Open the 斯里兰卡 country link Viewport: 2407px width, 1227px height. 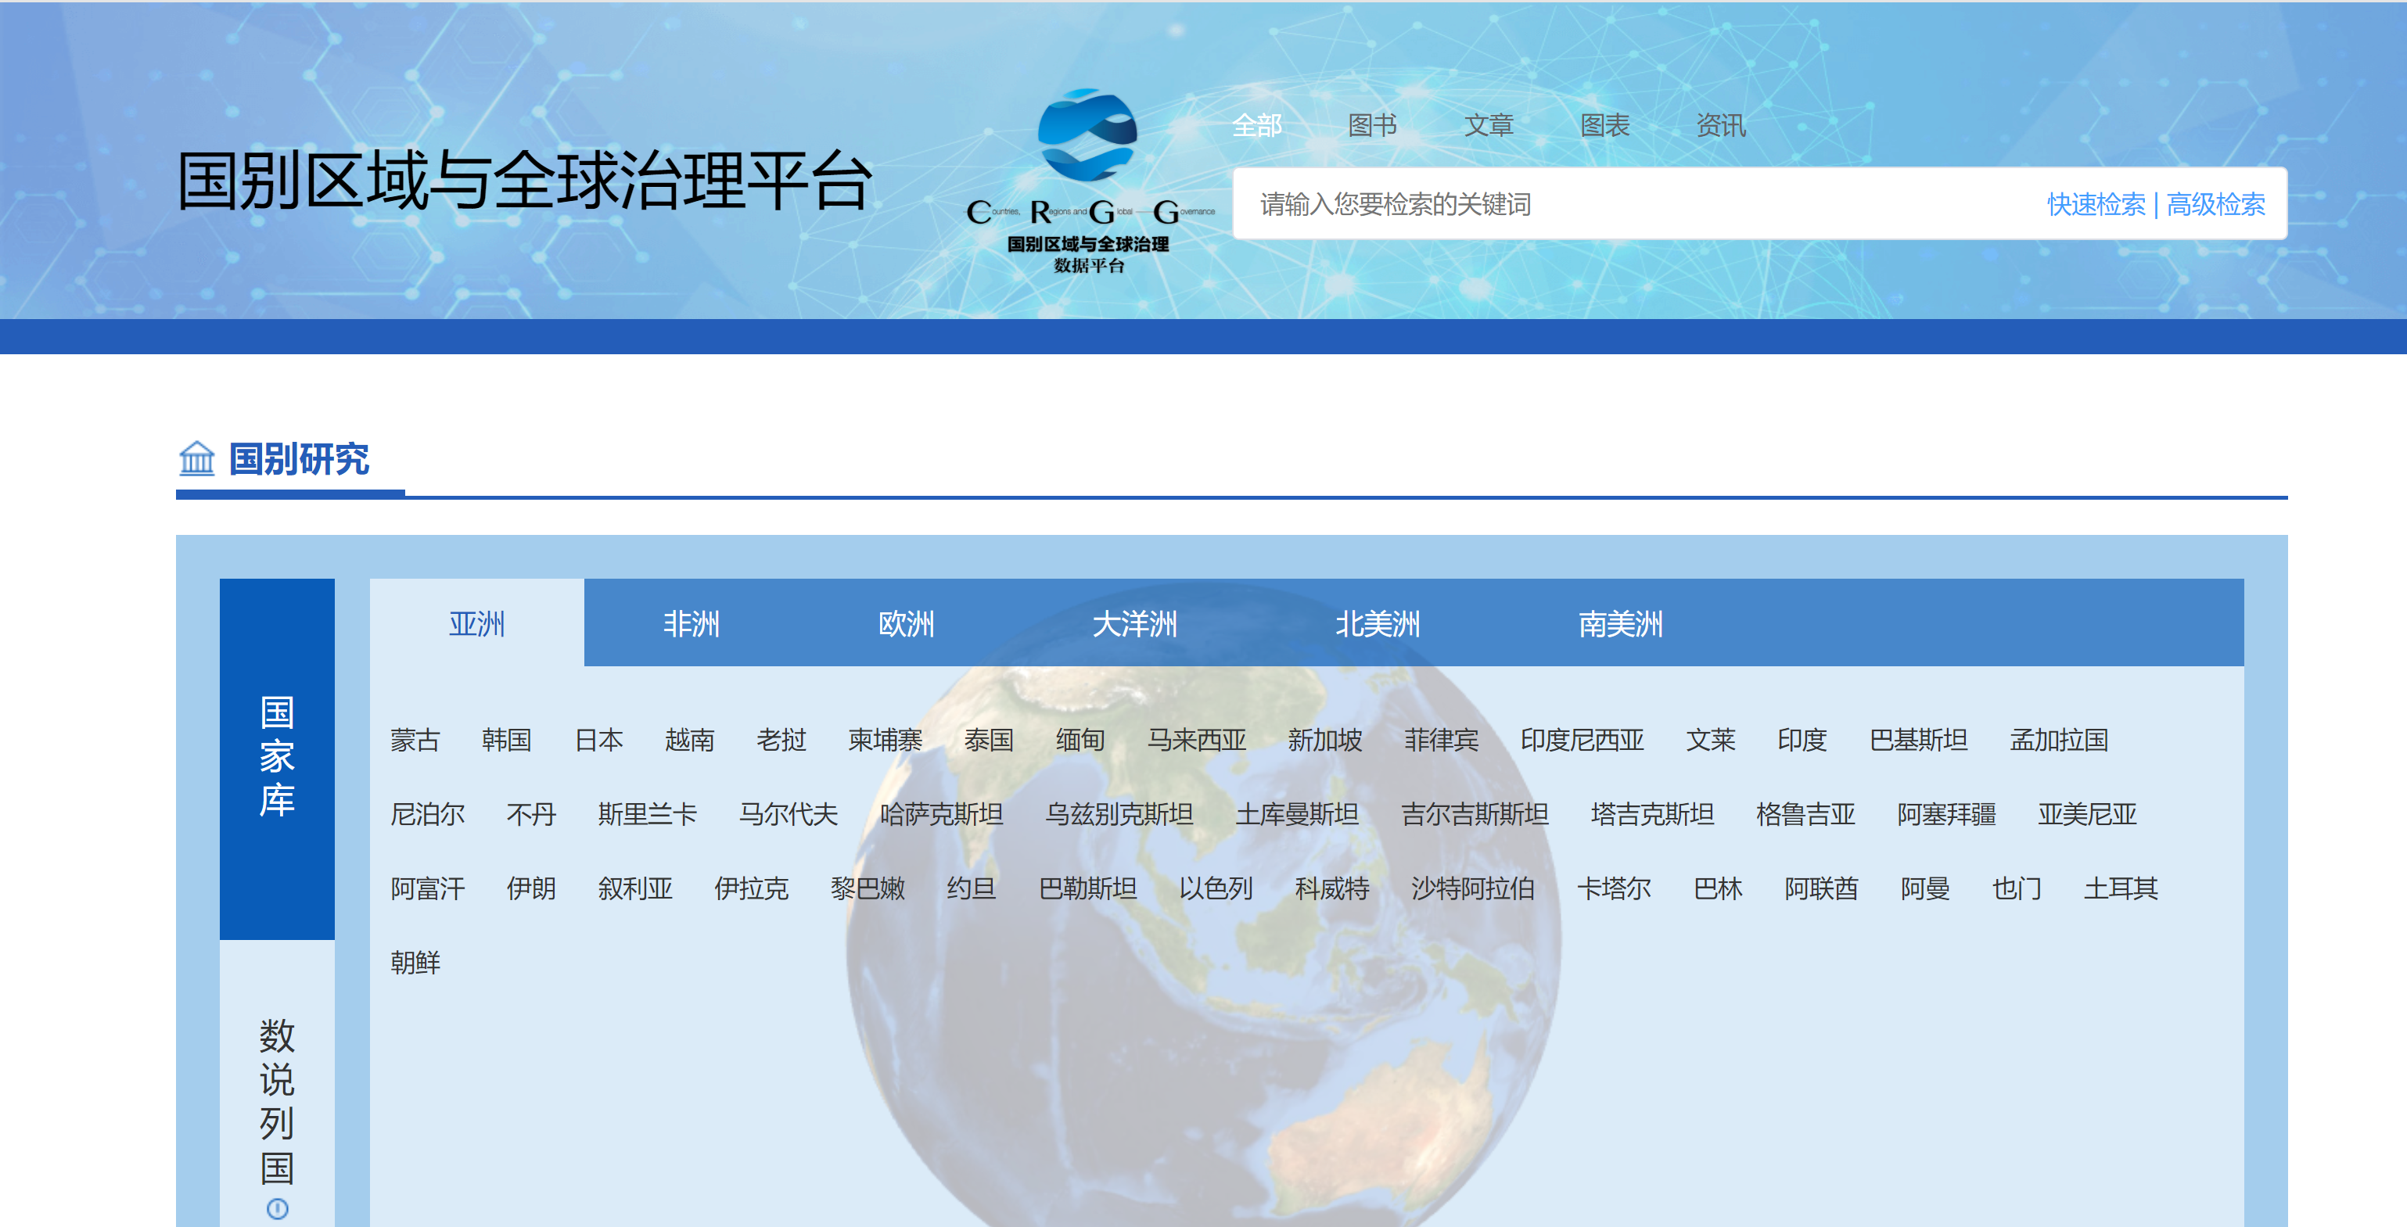point(647,814)
